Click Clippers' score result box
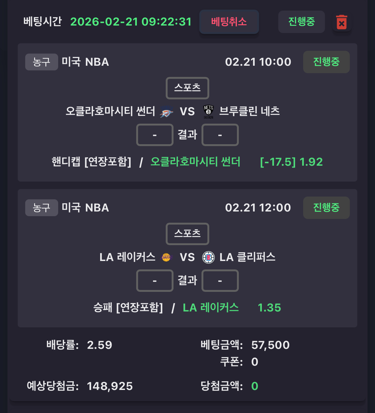 coord(220,281)
